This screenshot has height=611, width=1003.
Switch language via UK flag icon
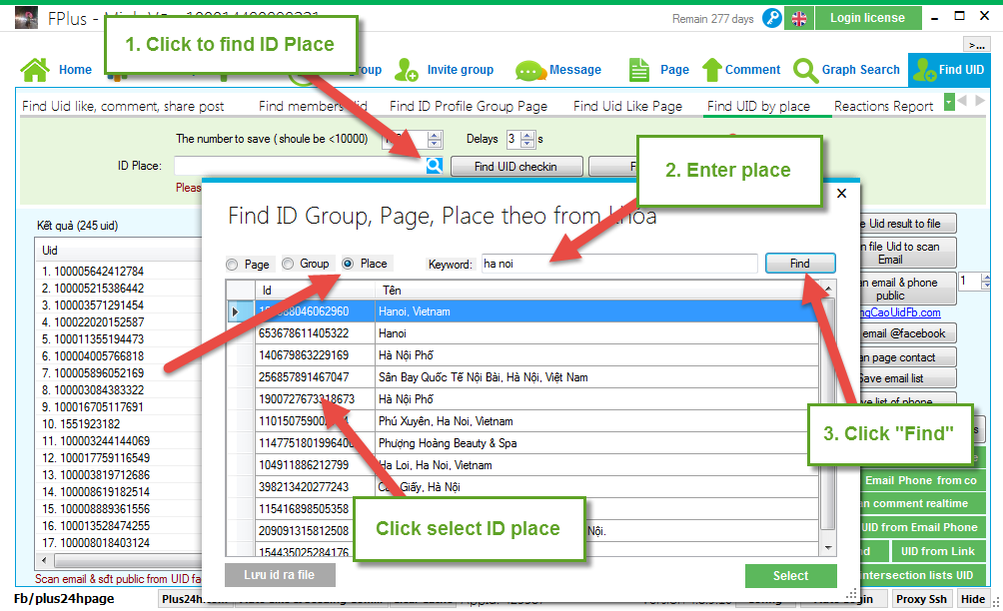pos(799,18)
